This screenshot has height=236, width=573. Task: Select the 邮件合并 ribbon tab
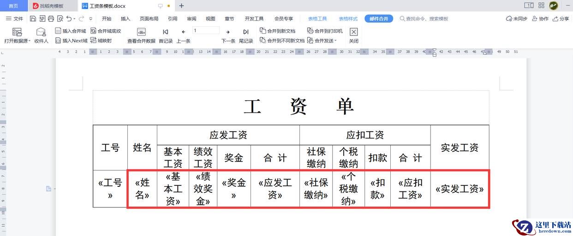coord(379,19)
